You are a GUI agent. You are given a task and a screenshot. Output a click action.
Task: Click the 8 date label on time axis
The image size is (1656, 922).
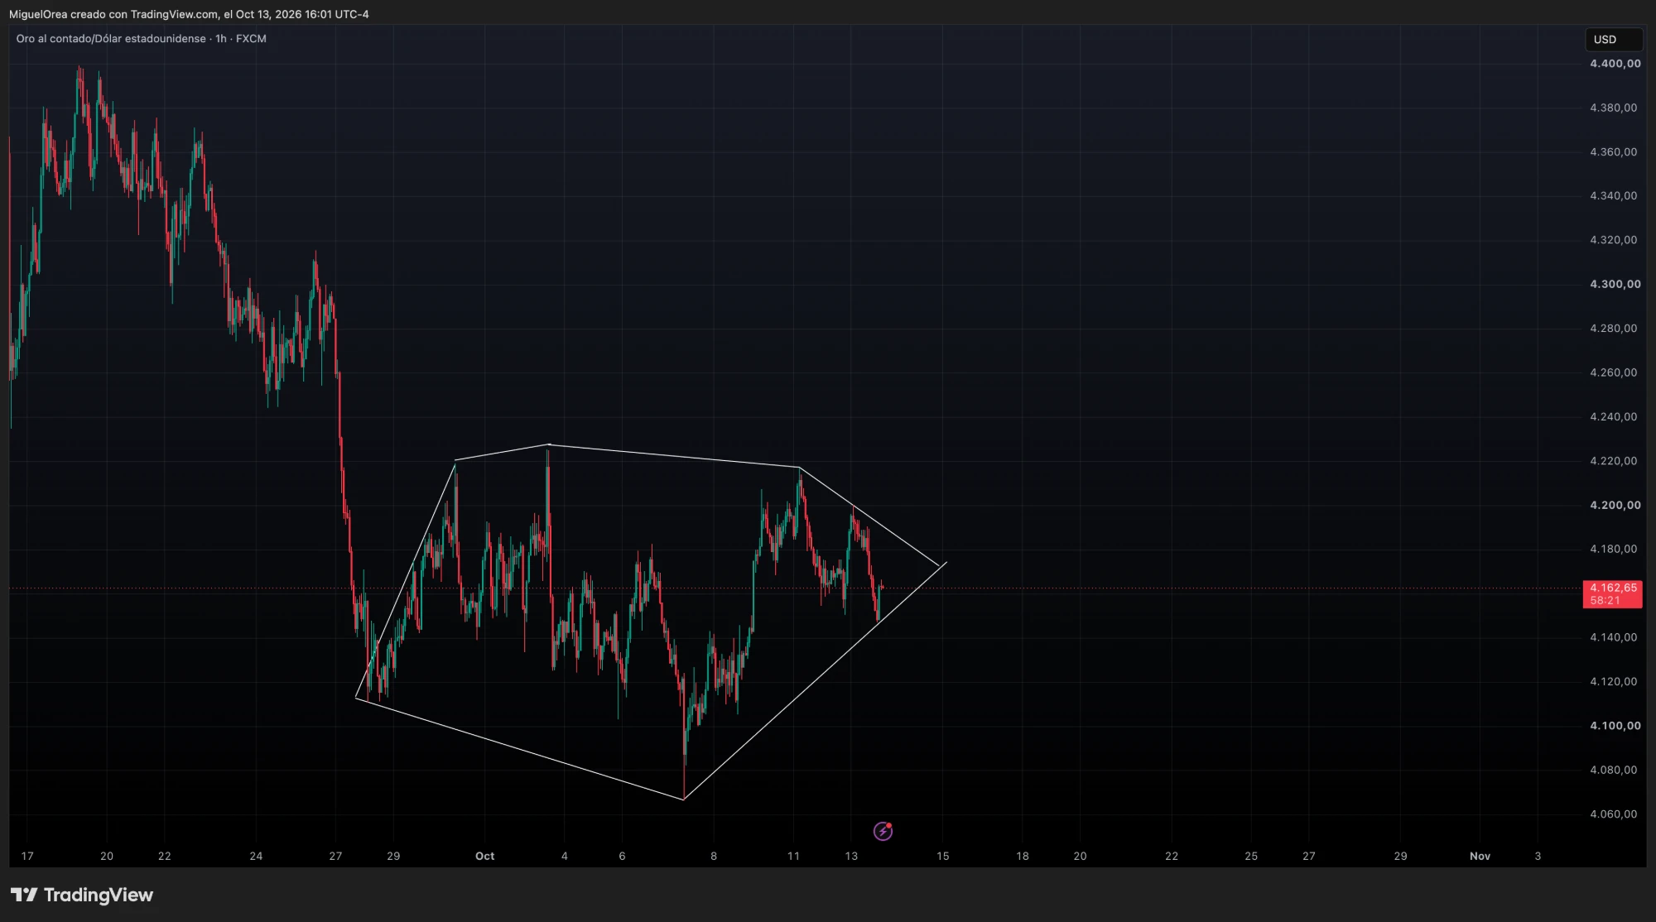714,856
